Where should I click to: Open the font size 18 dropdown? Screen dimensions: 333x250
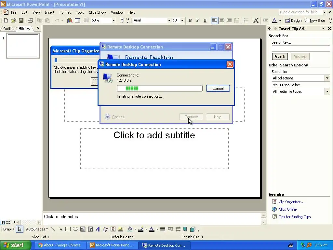[182, 21]
